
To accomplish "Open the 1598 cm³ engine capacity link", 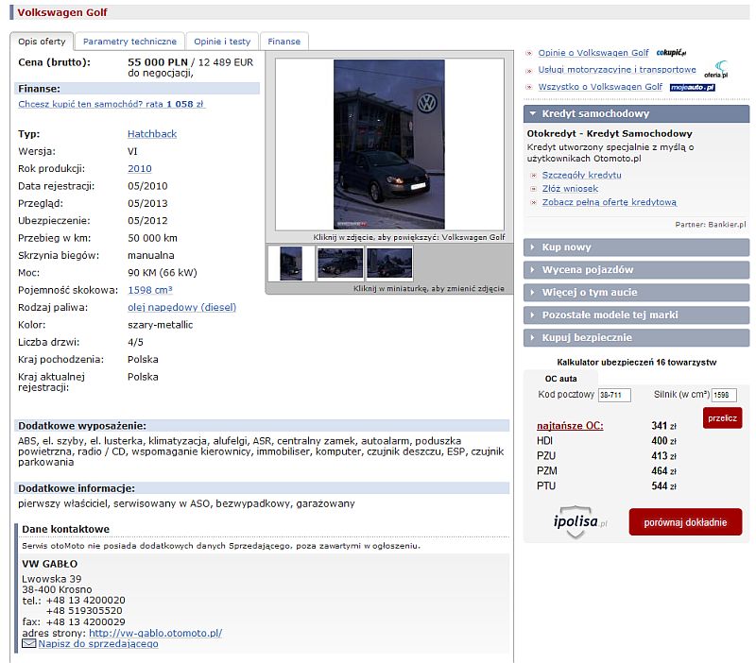I will [x=150, y=290].
